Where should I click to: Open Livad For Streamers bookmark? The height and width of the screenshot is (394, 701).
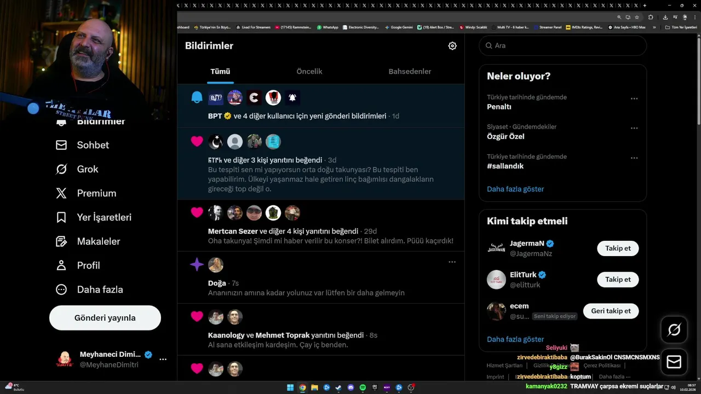tap(253, 27)
